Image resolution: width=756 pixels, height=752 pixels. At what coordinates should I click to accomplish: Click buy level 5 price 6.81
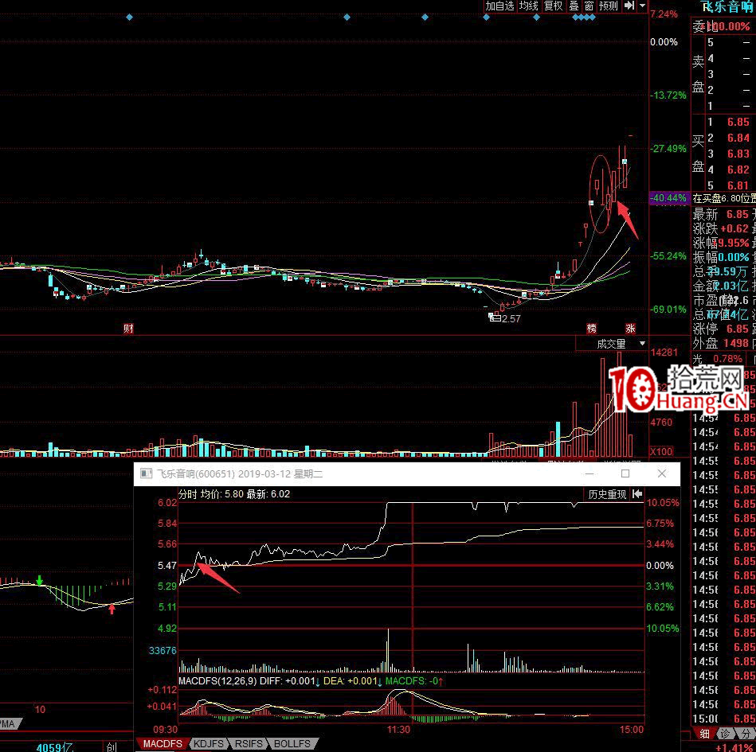(x=738, y=185)
